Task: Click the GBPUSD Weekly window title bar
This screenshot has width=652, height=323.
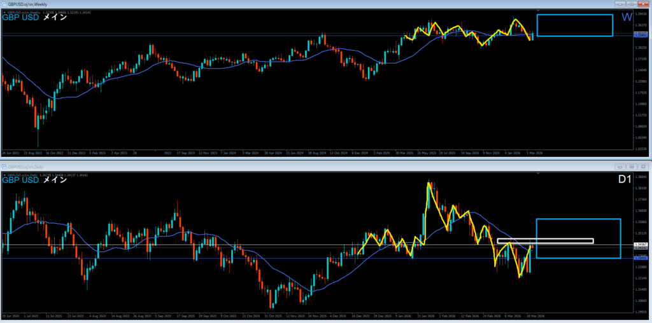Action: 255,4
